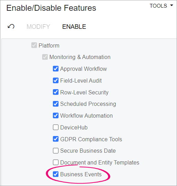The height and width of the screenshot is (186, 177).
Task: Click the ENABLE button
Action: tap(74, 27)
